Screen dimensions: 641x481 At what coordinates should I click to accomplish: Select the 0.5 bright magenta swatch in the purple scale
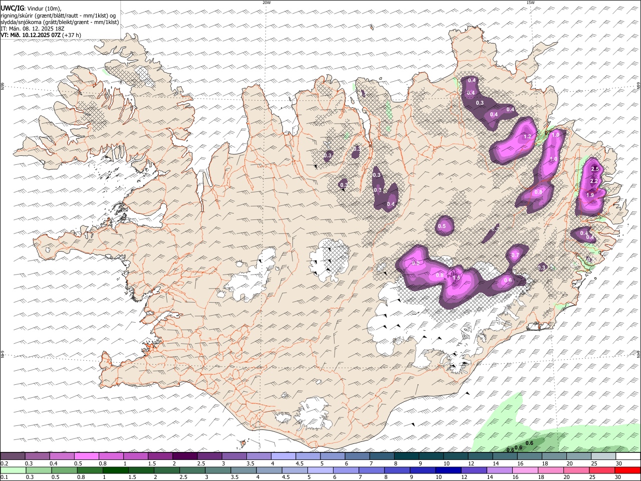(x=86, y=456)
